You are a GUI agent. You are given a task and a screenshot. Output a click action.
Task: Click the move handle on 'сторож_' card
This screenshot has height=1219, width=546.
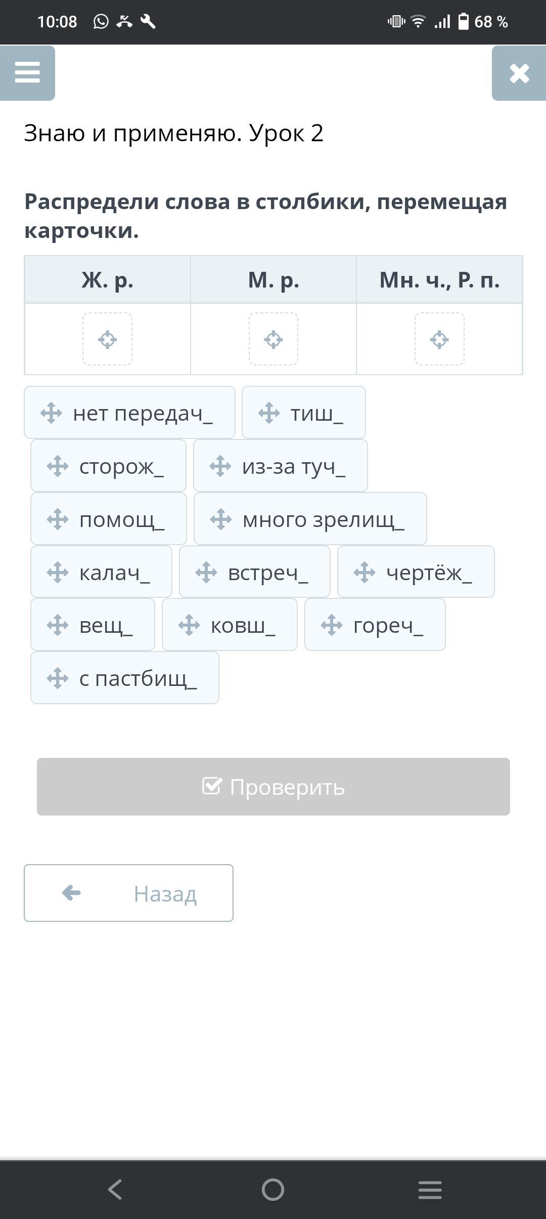coord(58,466)
